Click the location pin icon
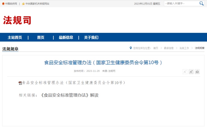 click(131, 48)
